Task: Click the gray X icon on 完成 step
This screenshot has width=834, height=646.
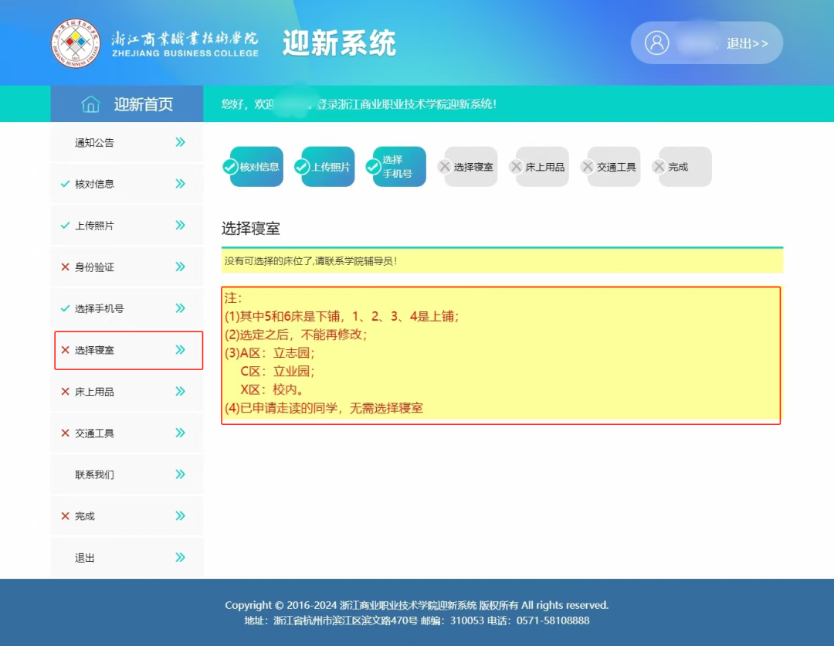Action: (659, 167)
